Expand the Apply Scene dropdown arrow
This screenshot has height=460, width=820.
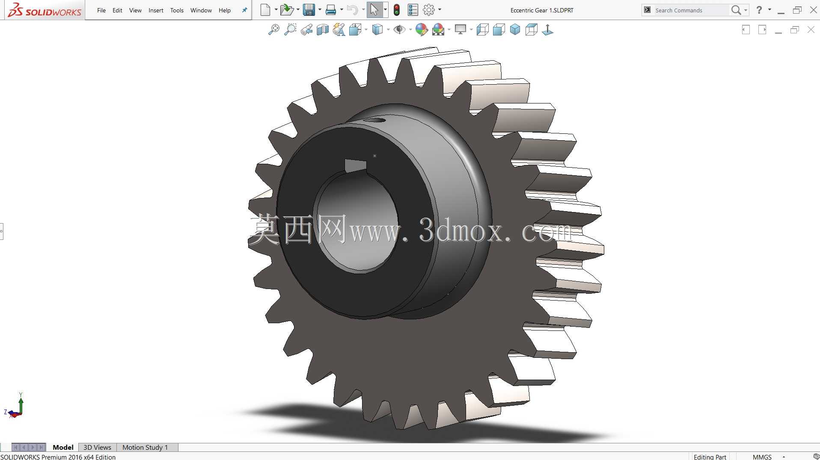[x=449, y=29]
